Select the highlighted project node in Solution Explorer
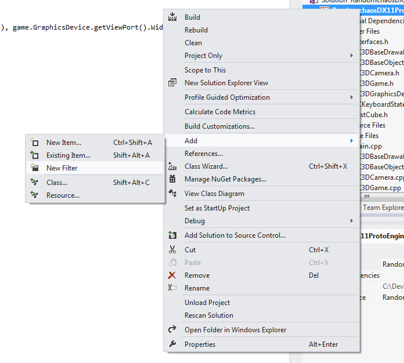404x363 pixels. (353, 10)
